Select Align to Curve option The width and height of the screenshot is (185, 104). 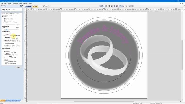tap(9, 61)
